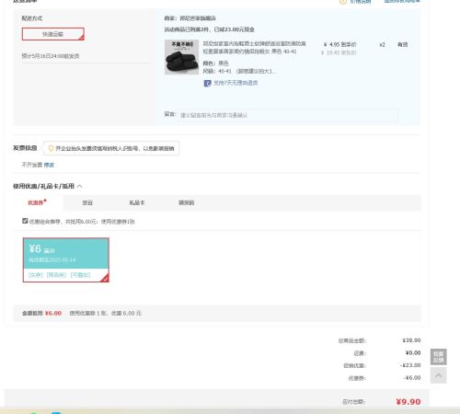Click the 7天无理由退货 support link

[x=236, y=83]
